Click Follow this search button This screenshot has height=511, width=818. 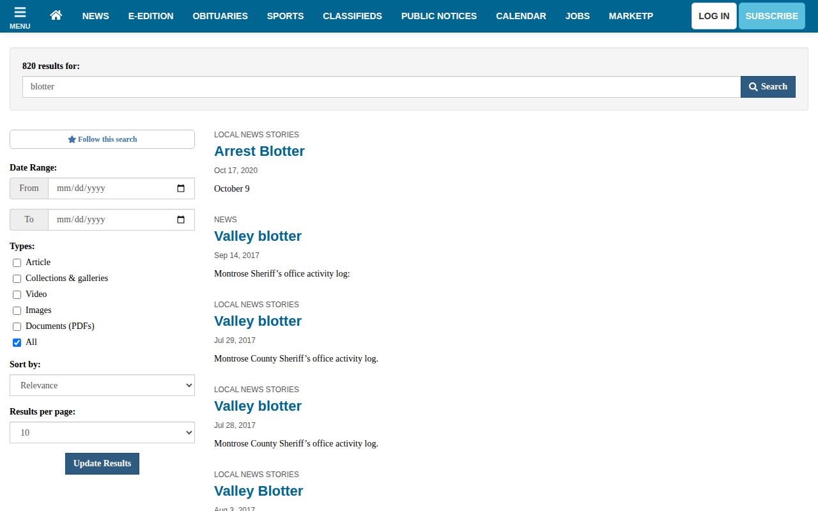click(102, 139)
